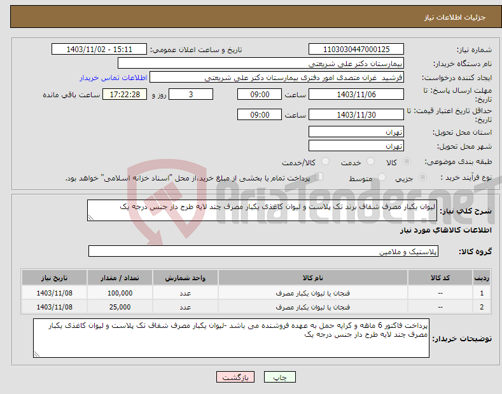Click the requester field starting with فرشید

point(277,78)
